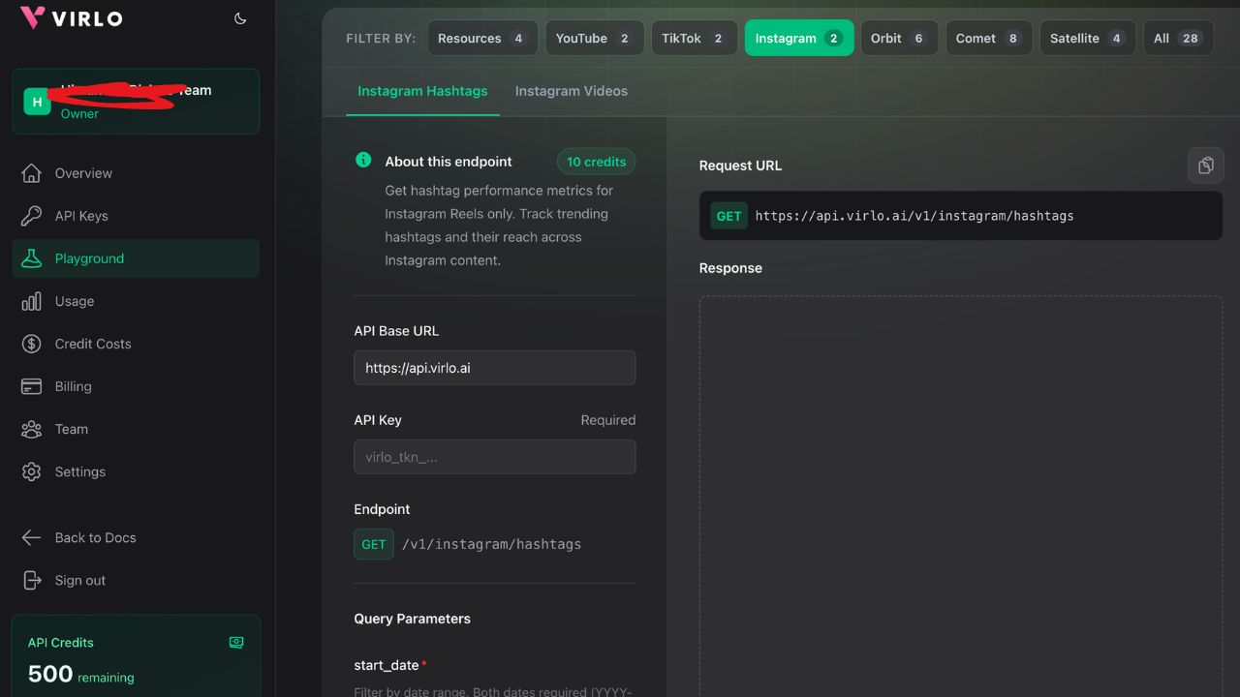Select the Instagram Hashtags tab
The image size is (1240, 697).
[422, 91]
